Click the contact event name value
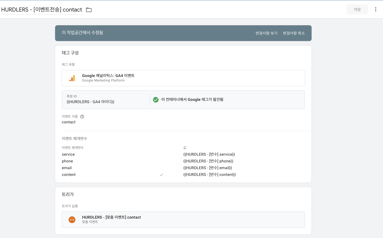Image resolution: width=383 pixels, height=238 pixels. coord(69,122)
